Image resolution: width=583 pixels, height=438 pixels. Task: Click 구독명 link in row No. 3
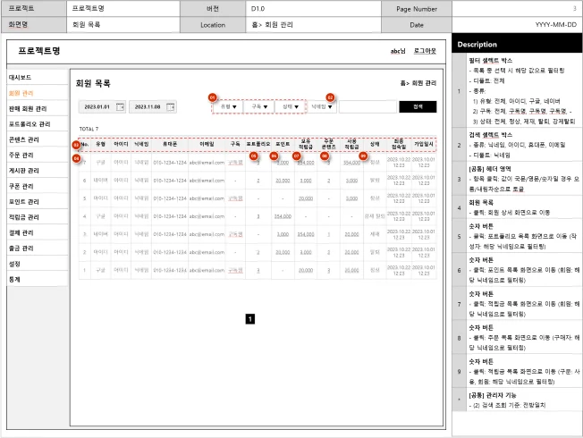235,234
